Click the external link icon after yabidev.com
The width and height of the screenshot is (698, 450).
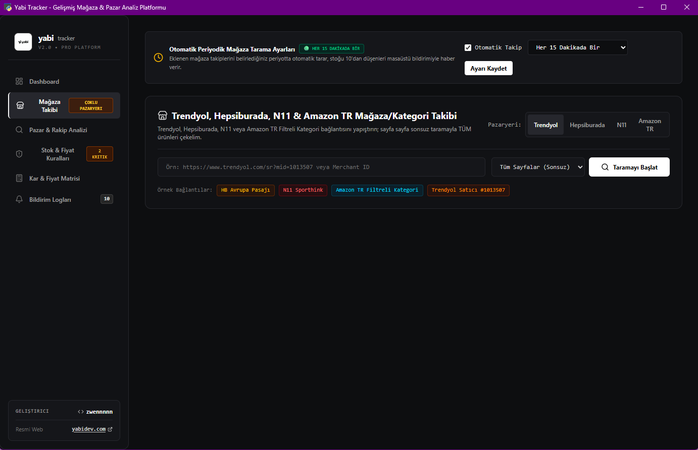[x=110, y=429]
